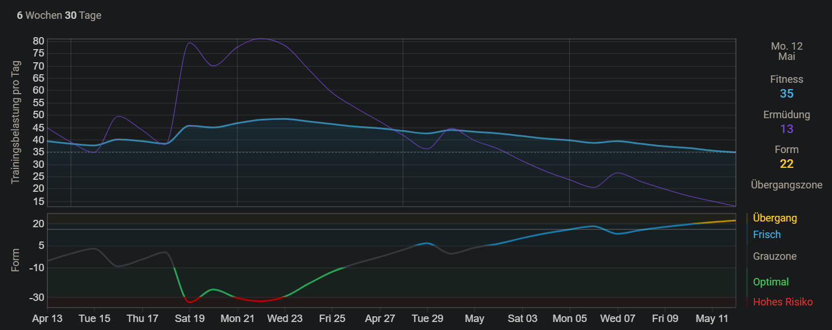Screen dimensions: 832x330
Task: Click the "Apr 13" date on x-axis
Action: tap(47, 319)
